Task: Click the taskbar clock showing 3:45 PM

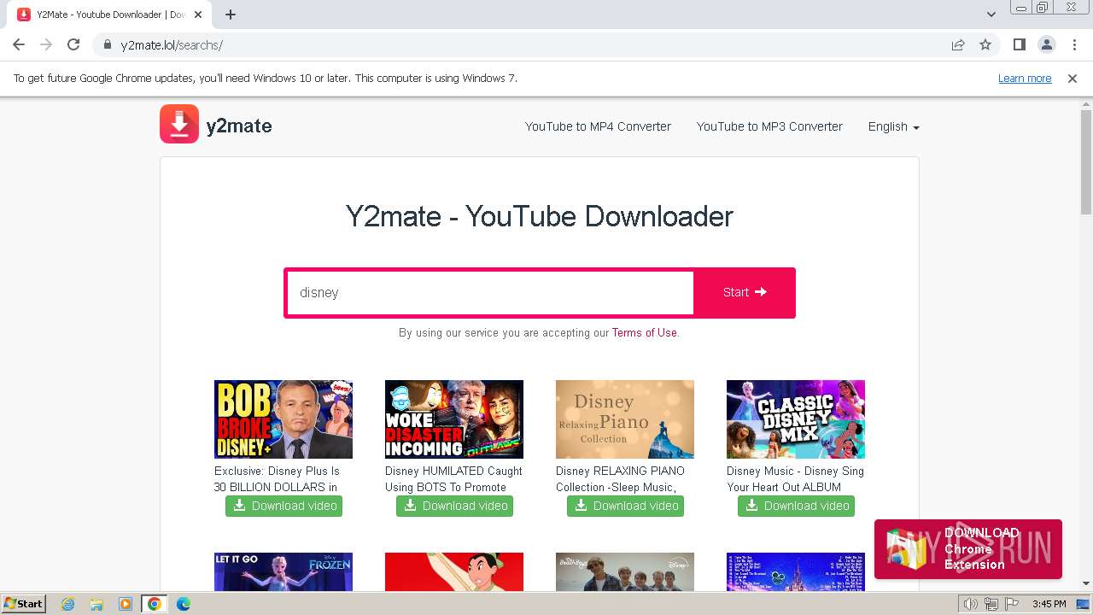Action: [1049, 604]
